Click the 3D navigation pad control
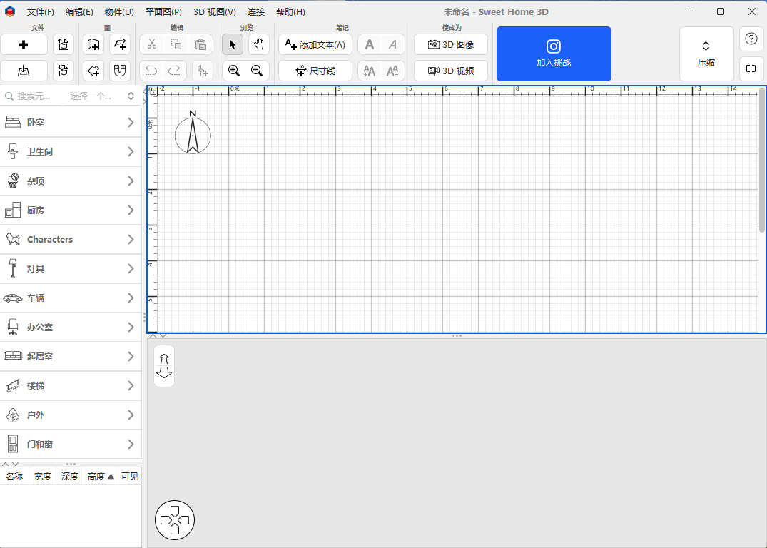 (x=175, y=520)
